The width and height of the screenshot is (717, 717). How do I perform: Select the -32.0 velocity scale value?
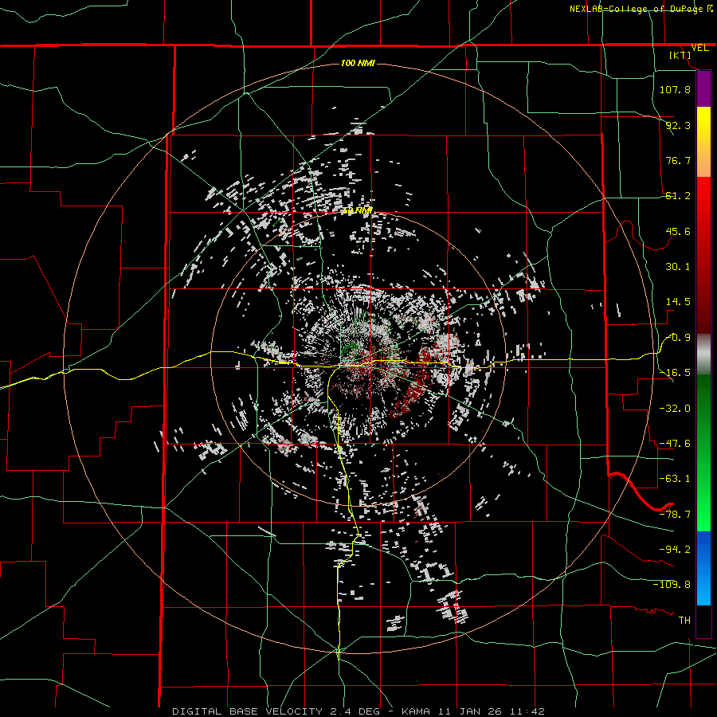(675, 408)
